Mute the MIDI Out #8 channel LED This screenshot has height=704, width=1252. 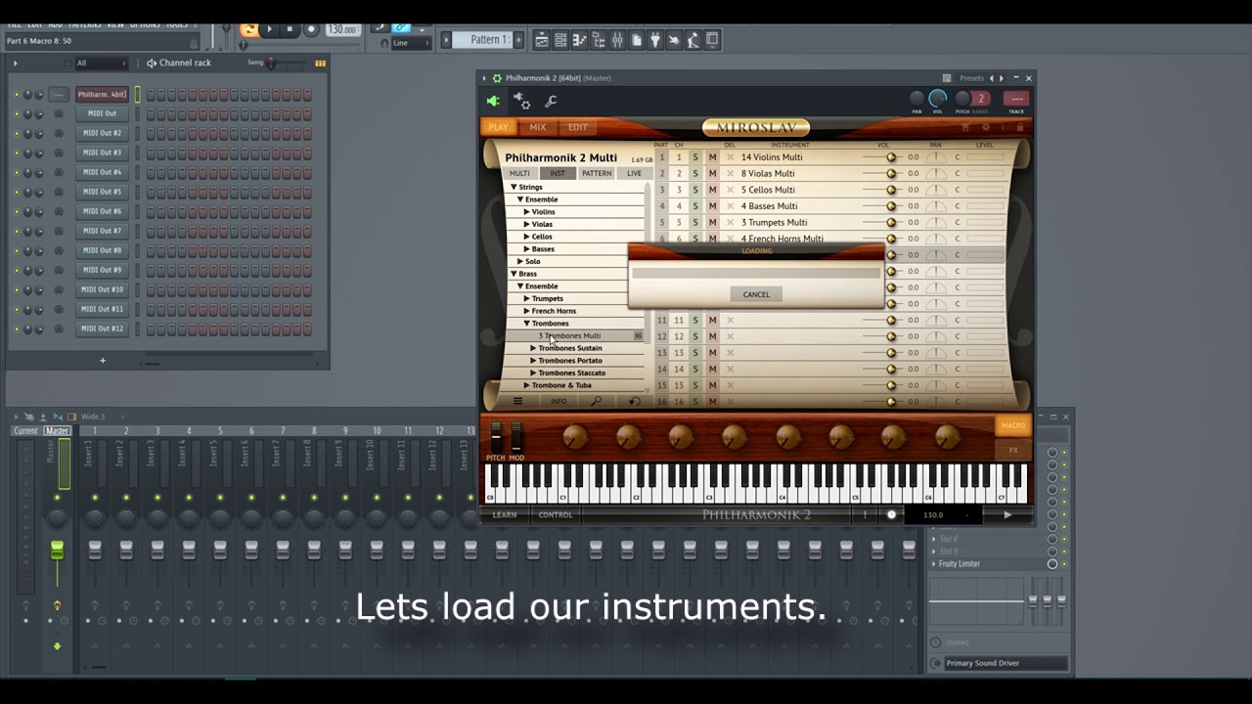point(17,250)
